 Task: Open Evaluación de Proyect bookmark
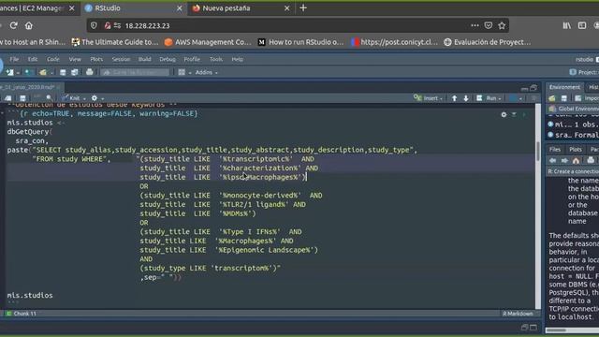click(487, 42)
